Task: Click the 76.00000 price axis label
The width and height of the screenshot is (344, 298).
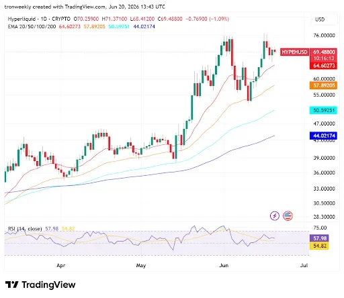Action: click(x=324, y=36)
